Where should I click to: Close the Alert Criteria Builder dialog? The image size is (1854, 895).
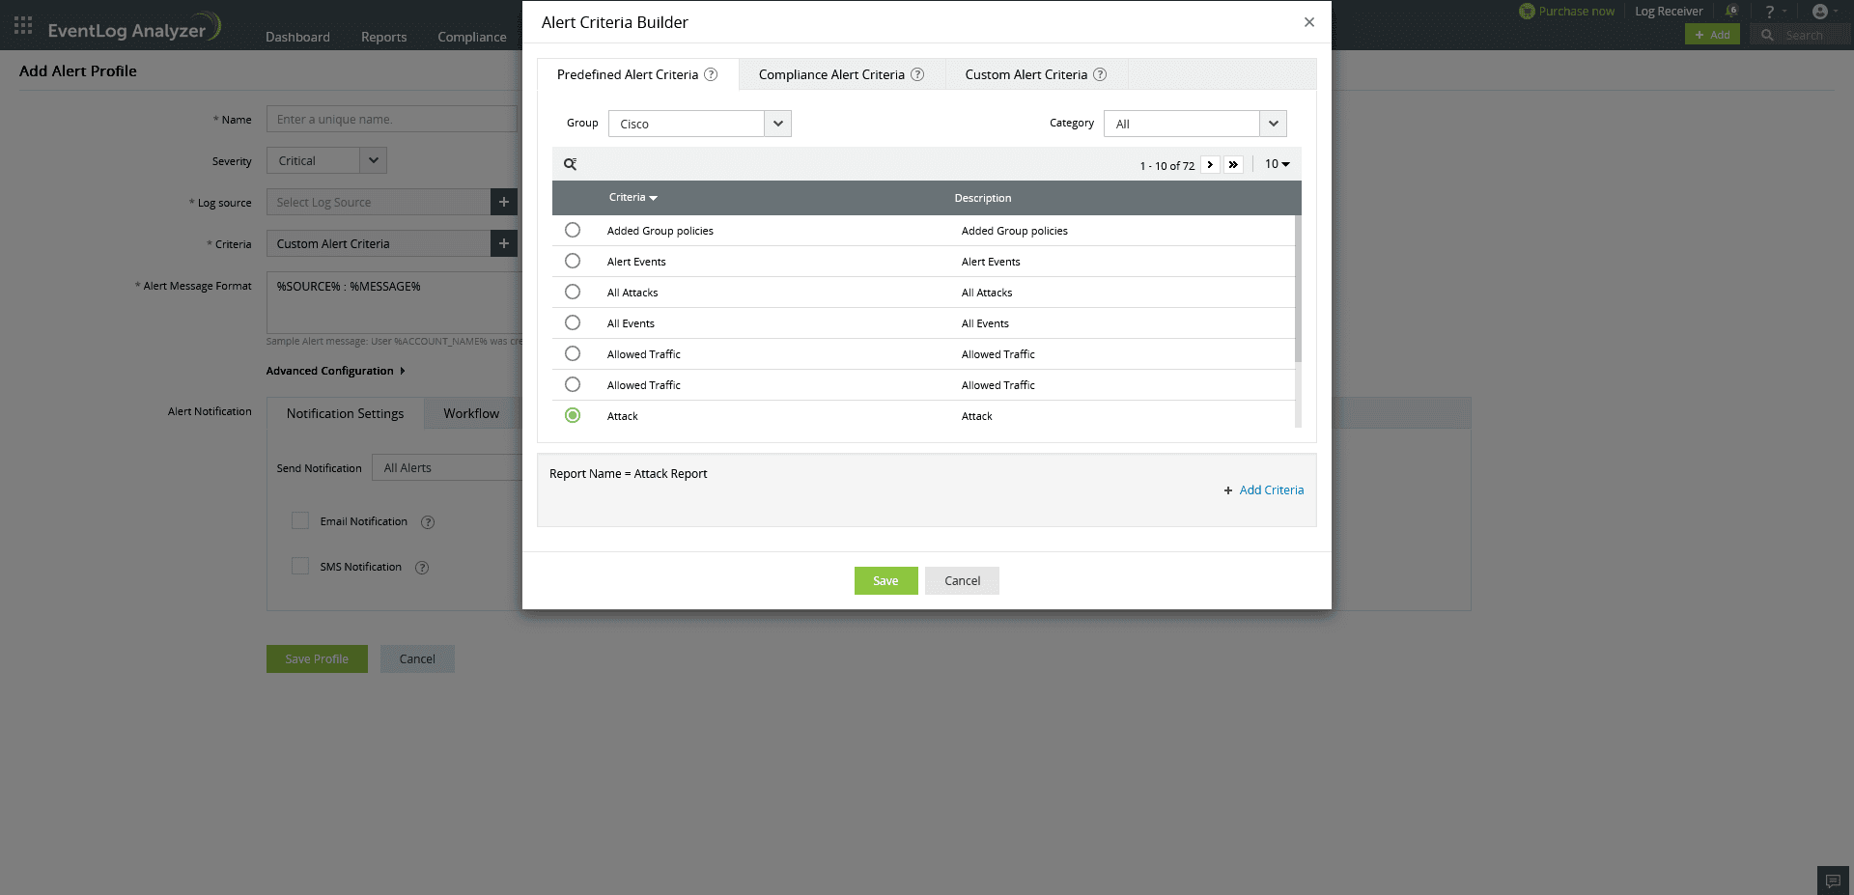click(1309, 22)
